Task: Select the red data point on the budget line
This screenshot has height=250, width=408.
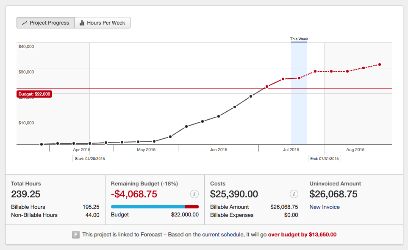Action: point(267,87)
